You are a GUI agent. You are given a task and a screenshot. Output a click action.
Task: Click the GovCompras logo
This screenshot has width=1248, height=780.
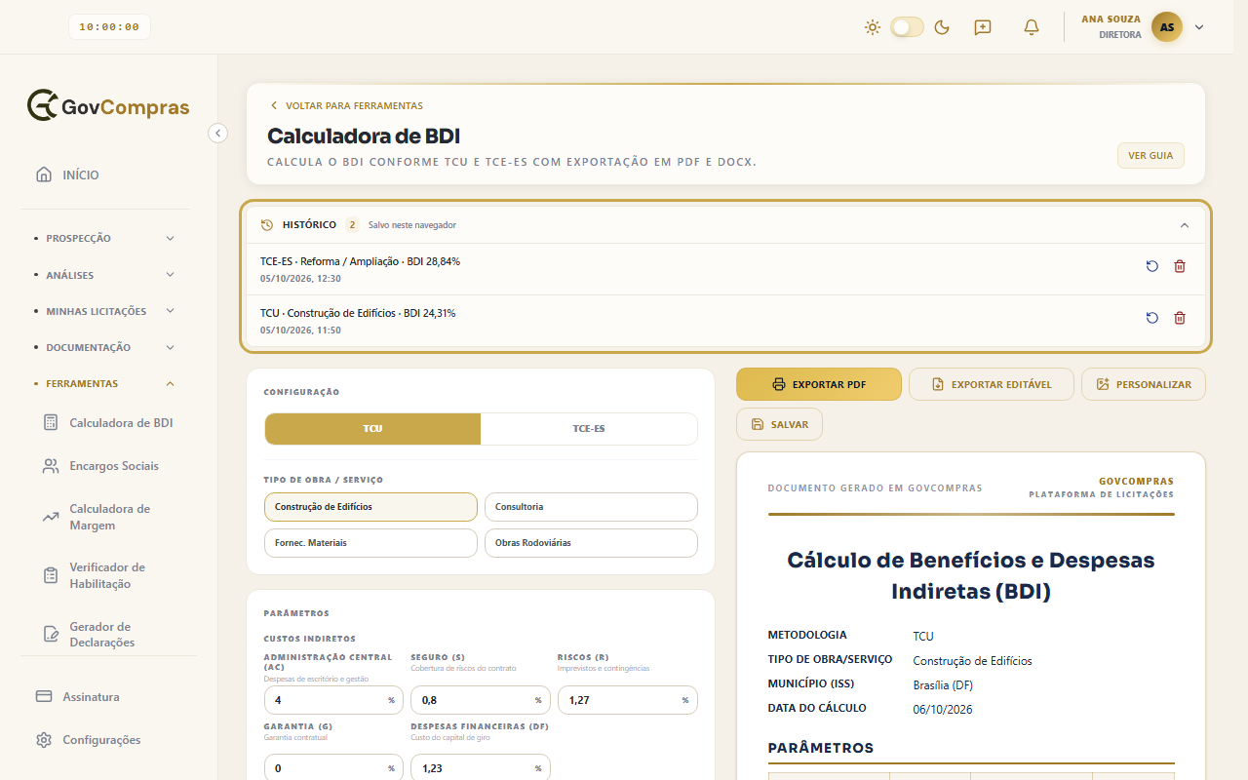[108, 106]
